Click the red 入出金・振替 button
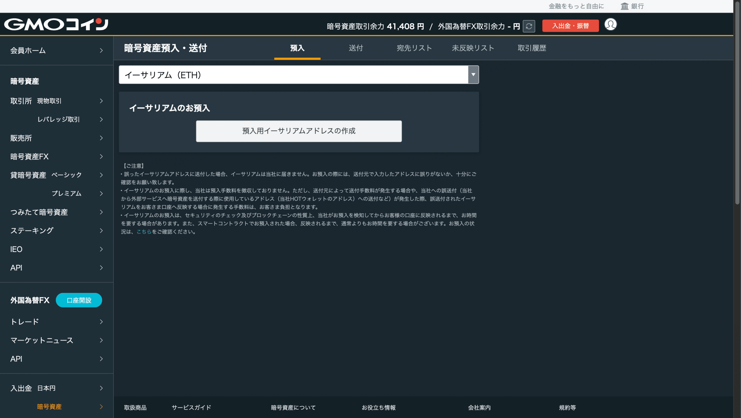 [x=570, y=25]
